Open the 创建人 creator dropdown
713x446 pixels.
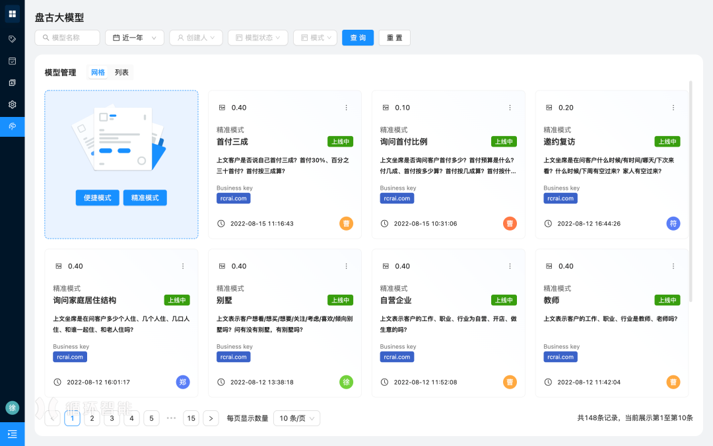coord(196,38)
